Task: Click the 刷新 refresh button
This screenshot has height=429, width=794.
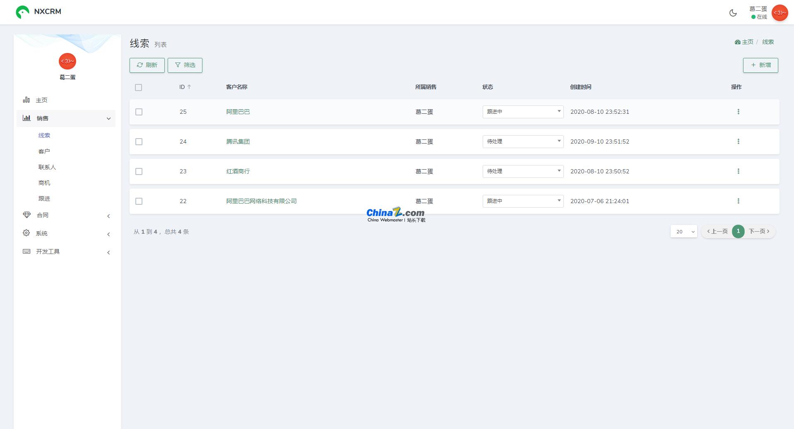Action: coord(147,65)
